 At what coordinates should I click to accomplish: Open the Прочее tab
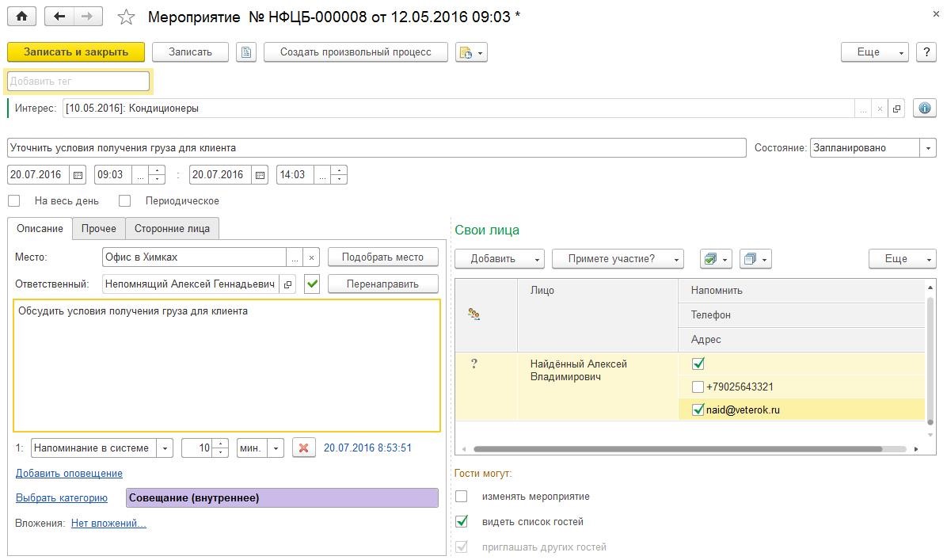point(98,228)
